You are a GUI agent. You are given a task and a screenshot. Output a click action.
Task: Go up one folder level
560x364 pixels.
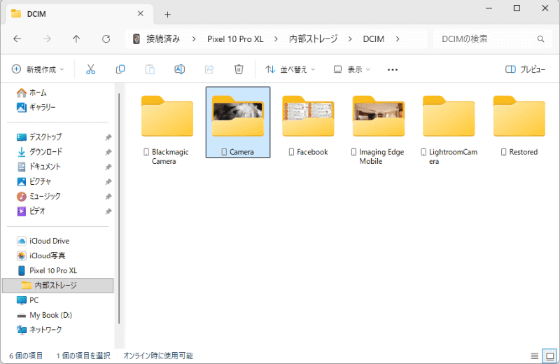(x=76, y=39)
